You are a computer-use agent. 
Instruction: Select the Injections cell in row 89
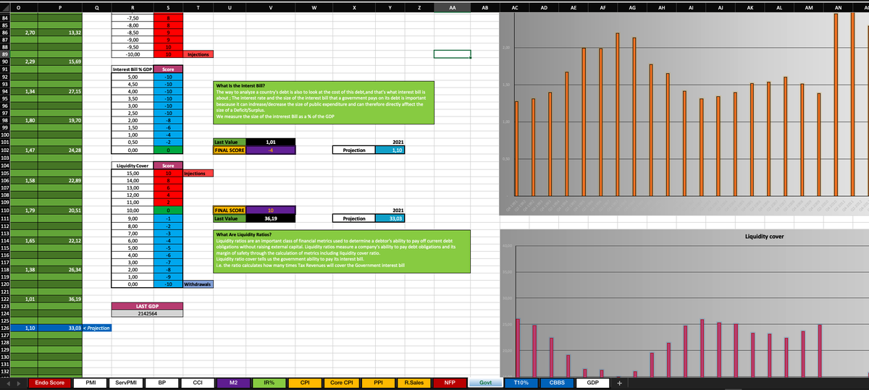pos(198,54)
